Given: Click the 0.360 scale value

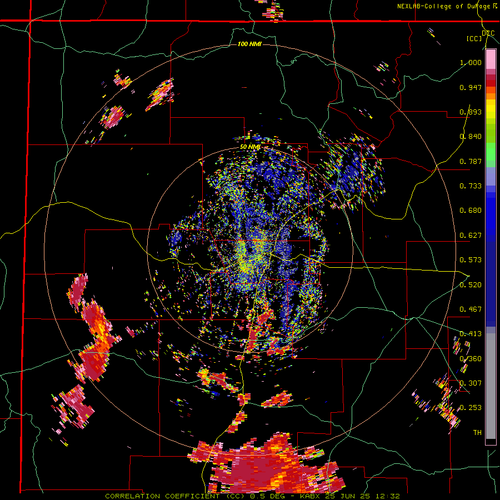Looking at the screenshot, I should [471, 359].
